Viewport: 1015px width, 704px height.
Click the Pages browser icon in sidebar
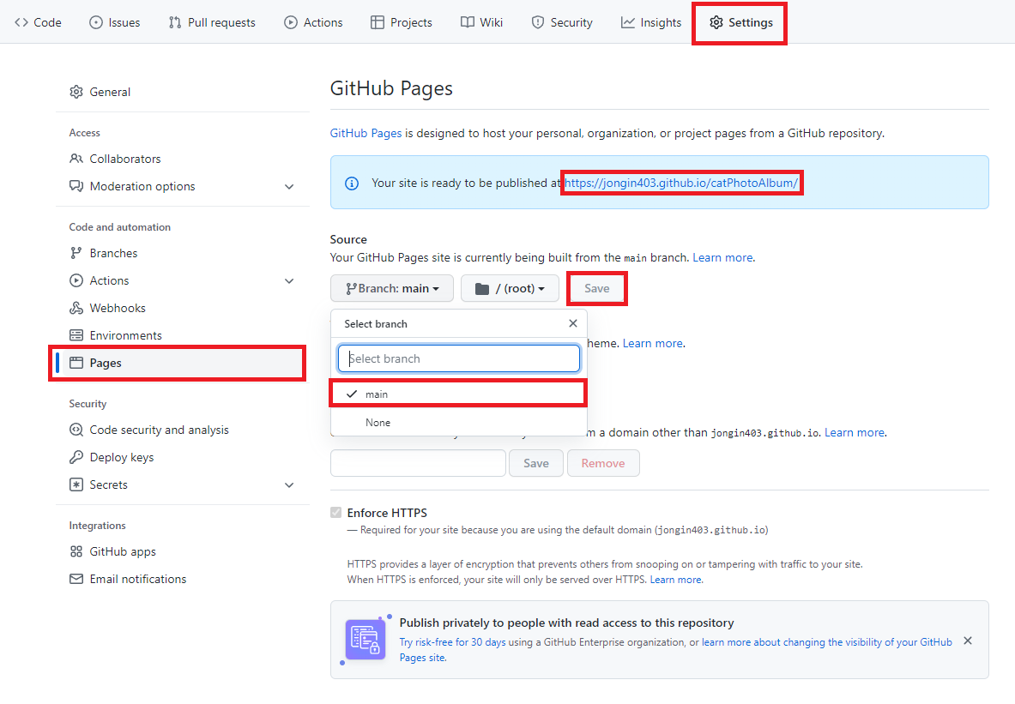[76, 363]
